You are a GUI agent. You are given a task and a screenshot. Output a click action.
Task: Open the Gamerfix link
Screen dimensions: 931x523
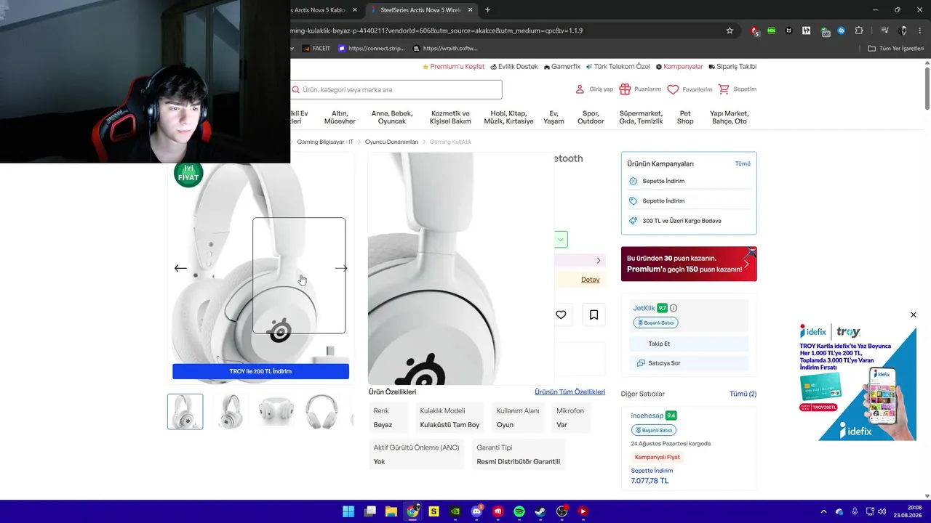562,67
